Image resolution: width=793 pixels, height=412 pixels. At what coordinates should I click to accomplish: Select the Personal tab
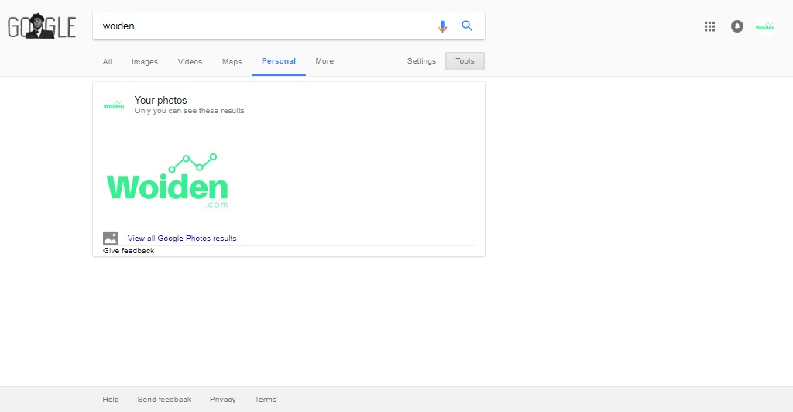(279, 61)
